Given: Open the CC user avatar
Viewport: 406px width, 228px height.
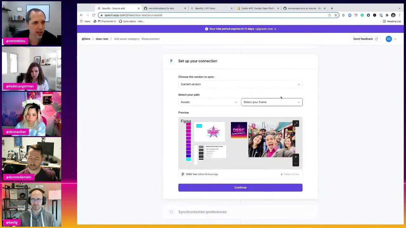Looking at the screenshot, I should click(x=389, y=39).
